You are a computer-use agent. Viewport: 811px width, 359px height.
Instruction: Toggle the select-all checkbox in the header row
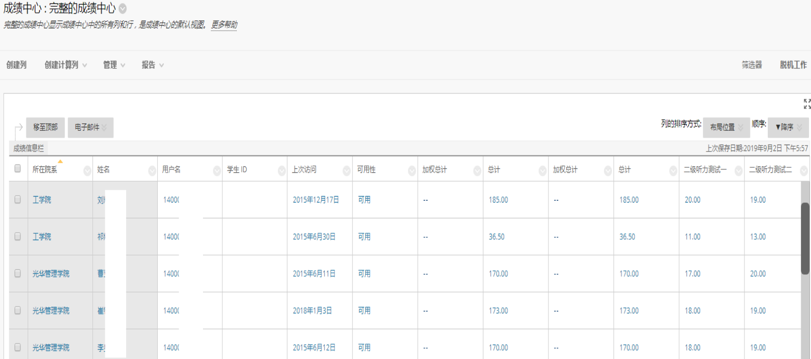[x=18, y=168]
